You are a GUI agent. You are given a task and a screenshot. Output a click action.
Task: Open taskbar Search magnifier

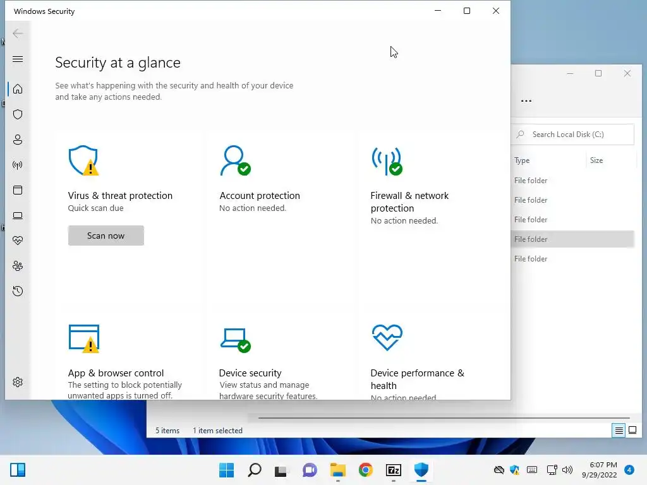[254, 470]
